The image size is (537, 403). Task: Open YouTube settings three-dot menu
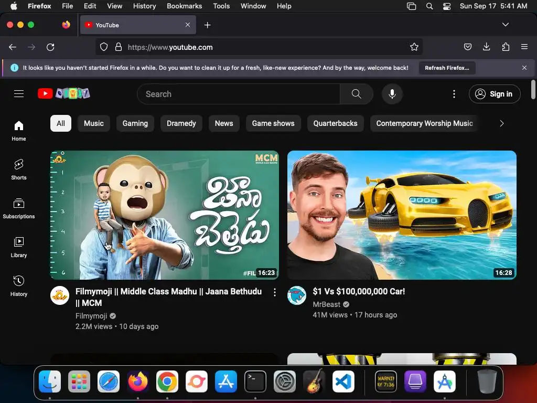(454, 94)
